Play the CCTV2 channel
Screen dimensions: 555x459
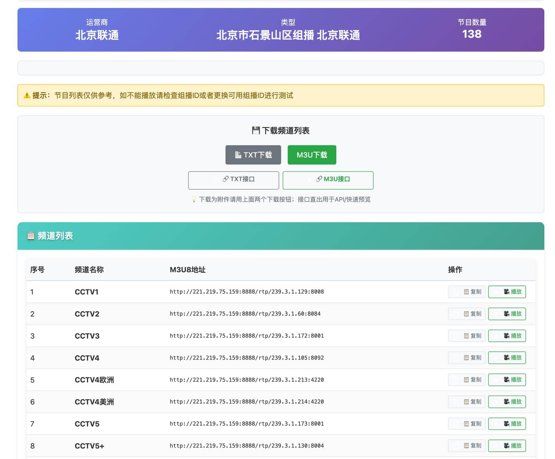tap(507, 314)
